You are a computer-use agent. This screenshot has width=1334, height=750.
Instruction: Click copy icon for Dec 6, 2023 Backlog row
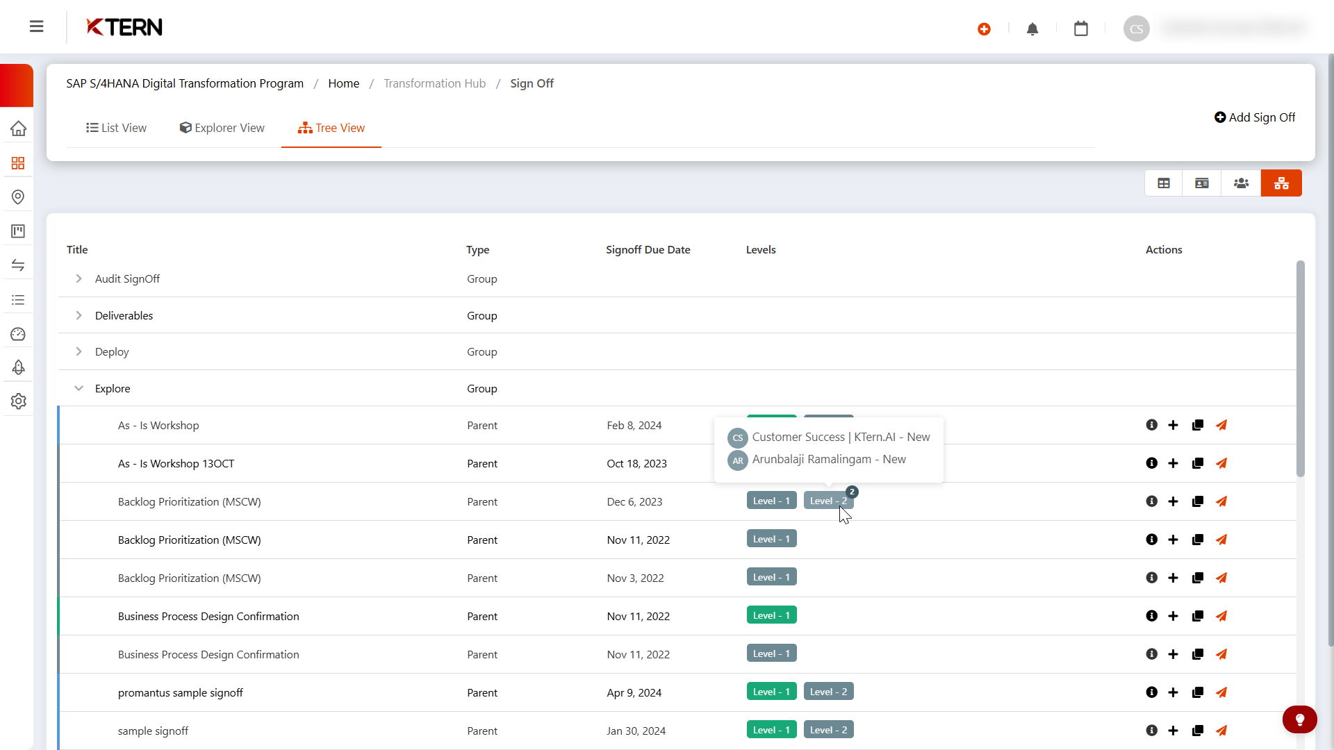click(1198, 501)
